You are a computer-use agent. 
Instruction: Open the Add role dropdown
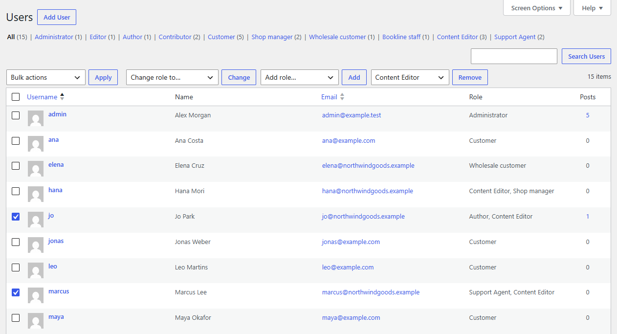(x=300, y=77)
